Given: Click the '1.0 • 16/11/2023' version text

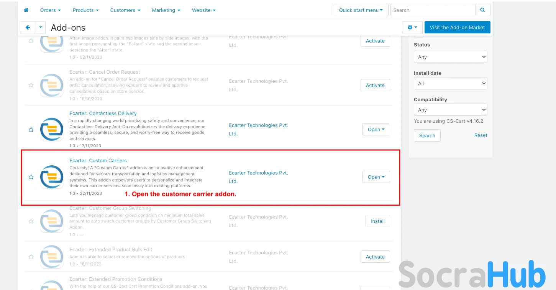Looking at the screenshot, I should [85, 264].
